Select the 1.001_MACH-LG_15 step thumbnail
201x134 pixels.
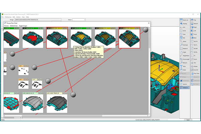(x=33, y=38)
